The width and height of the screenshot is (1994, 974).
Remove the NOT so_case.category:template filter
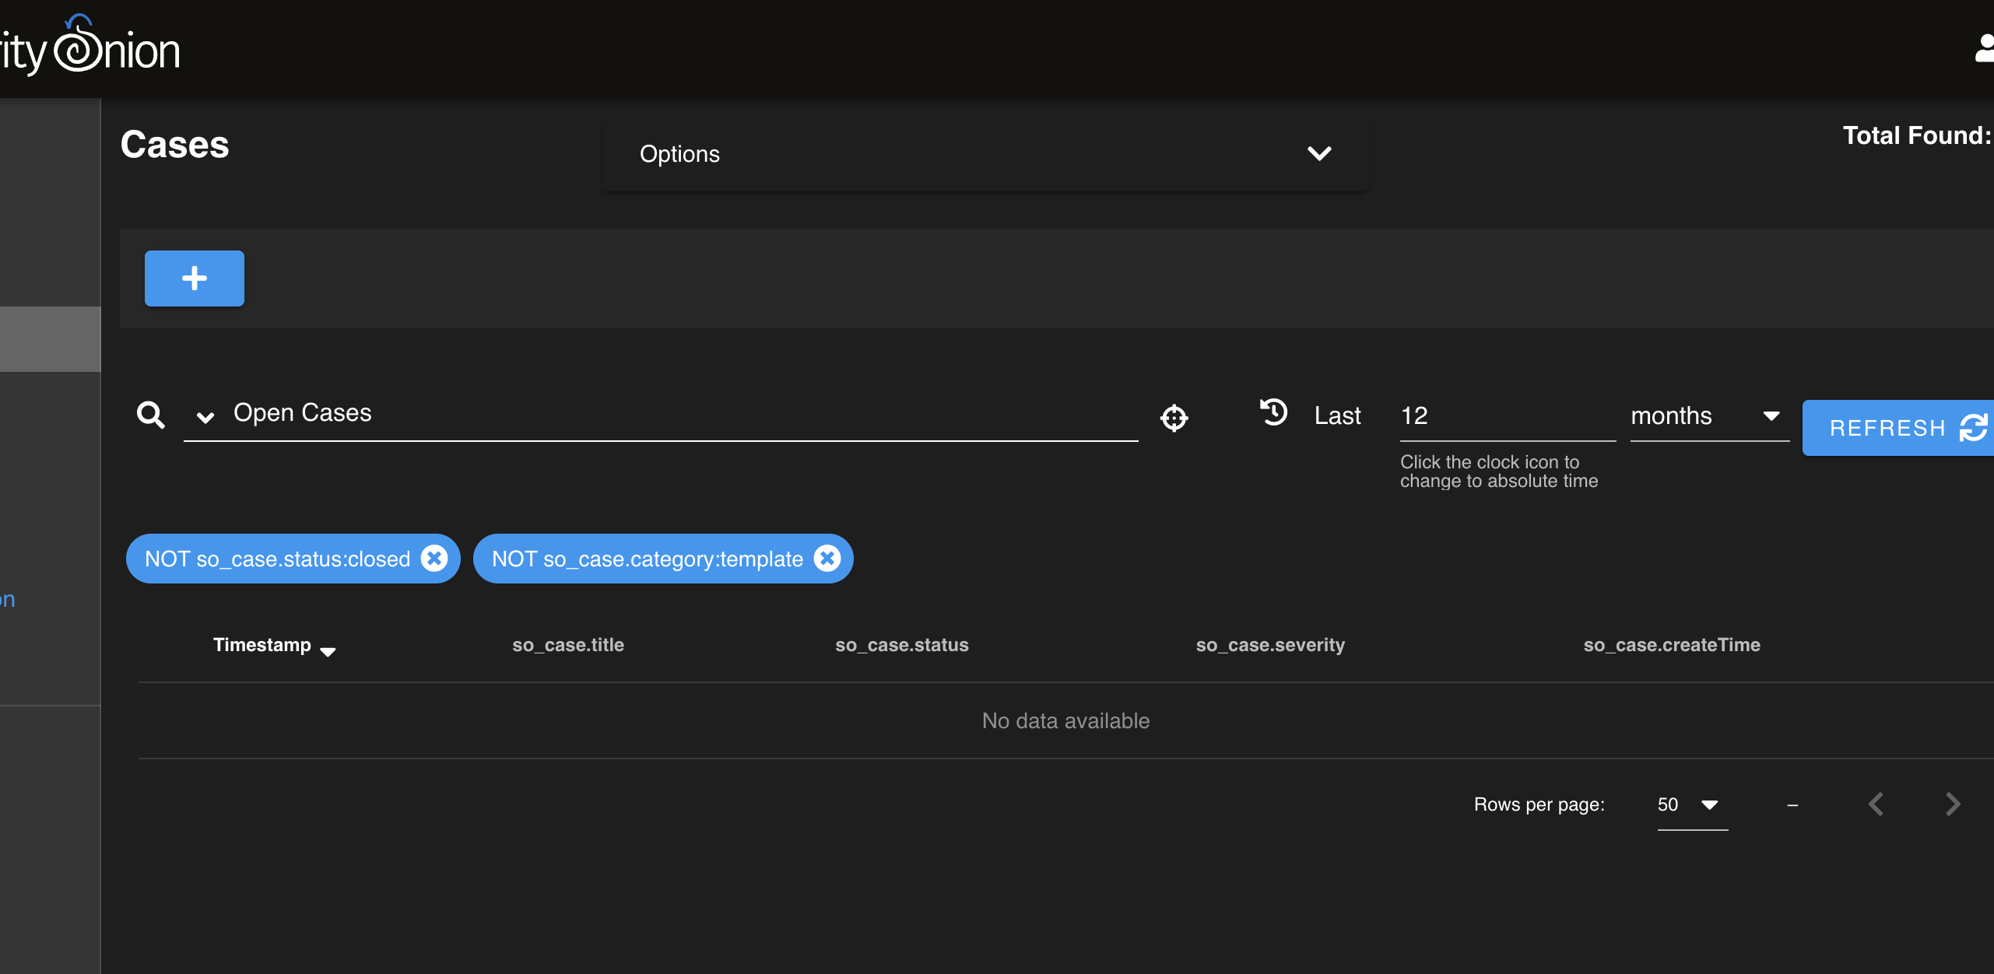click(x=827, y=558)
